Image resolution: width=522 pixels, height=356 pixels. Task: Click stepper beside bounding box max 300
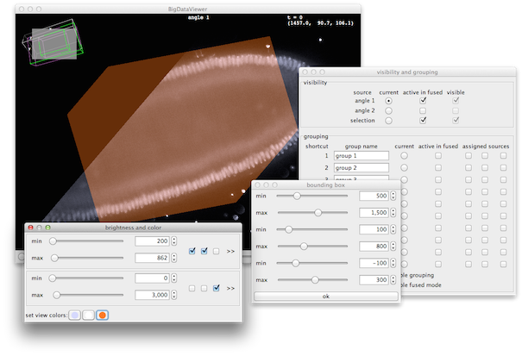point(393,280)
